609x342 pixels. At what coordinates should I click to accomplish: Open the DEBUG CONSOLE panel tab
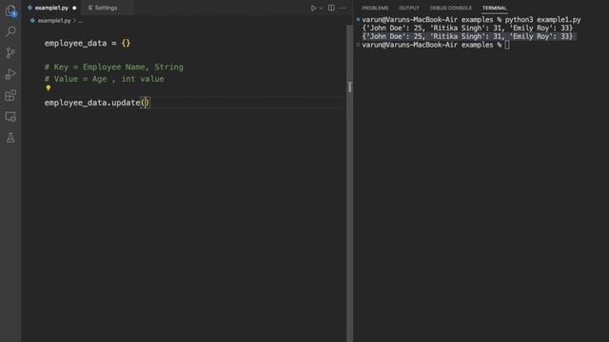(x=450, y=8)
